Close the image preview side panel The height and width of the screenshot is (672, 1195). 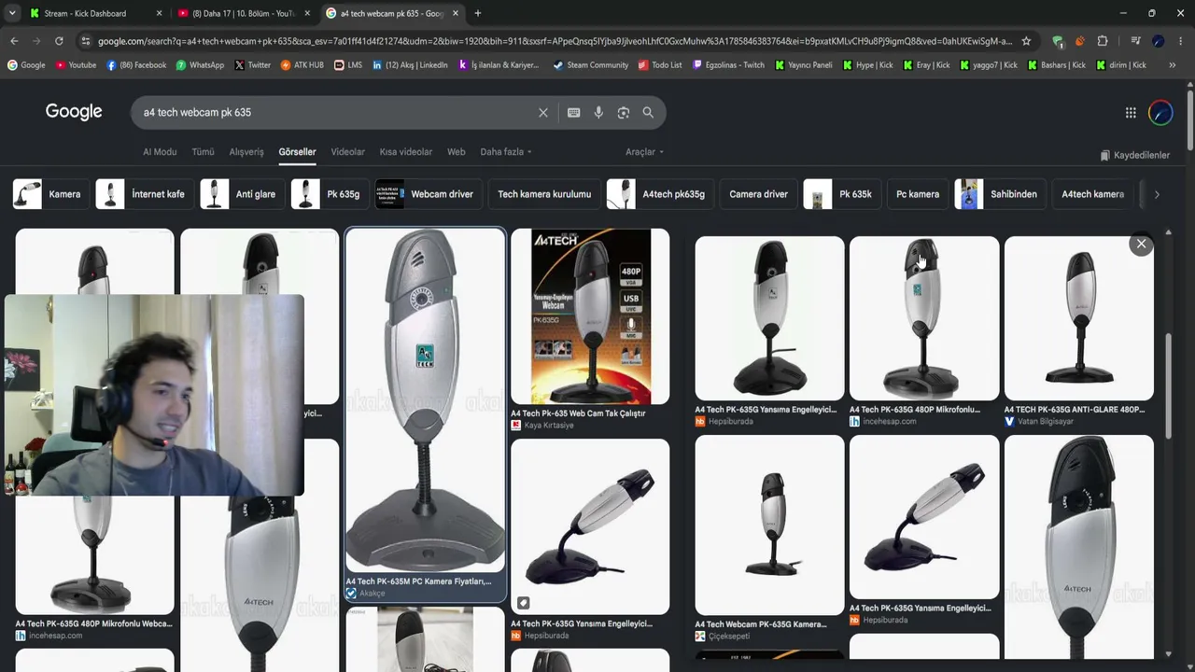(1141, 245)
